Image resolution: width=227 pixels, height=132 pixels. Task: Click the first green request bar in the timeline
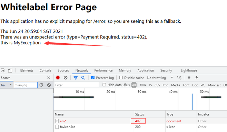(74, 97)
